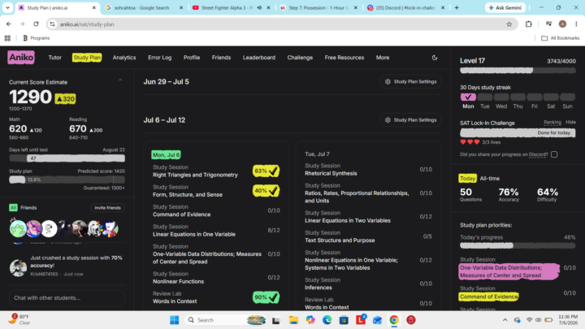The height and width of the screenshot is (329, 585).
Task: Click the first friend avatar
Action: (18, 228)
